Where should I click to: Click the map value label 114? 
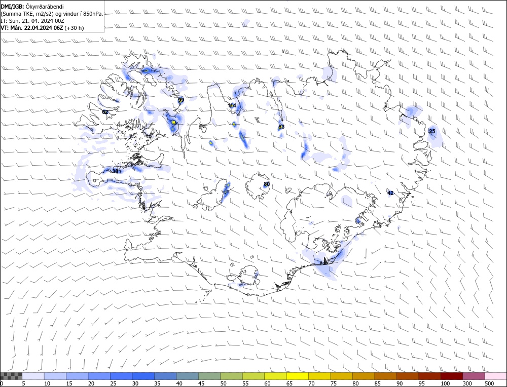(x=232, y=106)
